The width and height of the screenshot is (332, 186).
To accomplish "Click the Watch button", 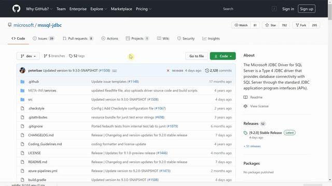I will (x=241, y=25).
